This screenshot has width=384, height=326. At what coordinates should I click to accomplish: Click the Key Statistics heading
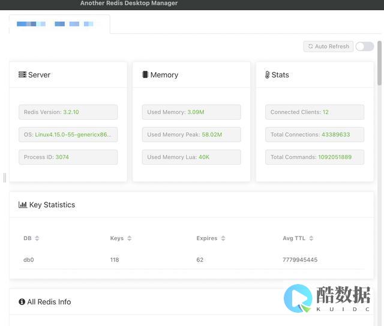point(52,205)
